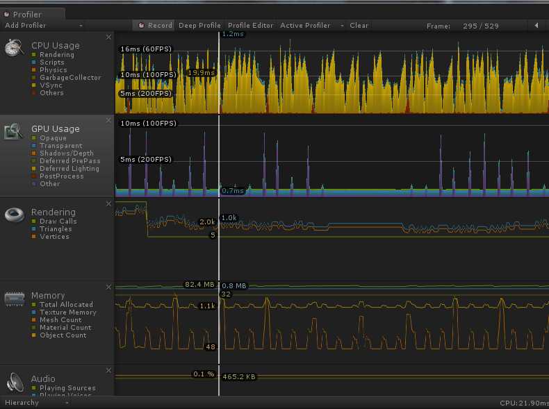Viewport: 549px width, 409px height.
Task: Select the CPU Usage panel title
Action: pos(56,46)
